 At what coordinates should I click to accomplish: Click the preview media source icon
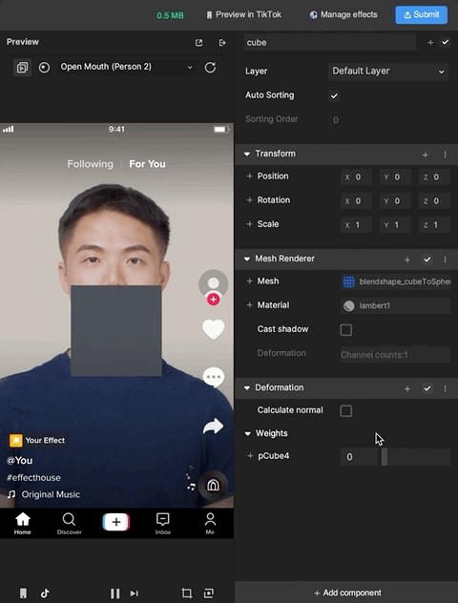[x=22, y=68]
